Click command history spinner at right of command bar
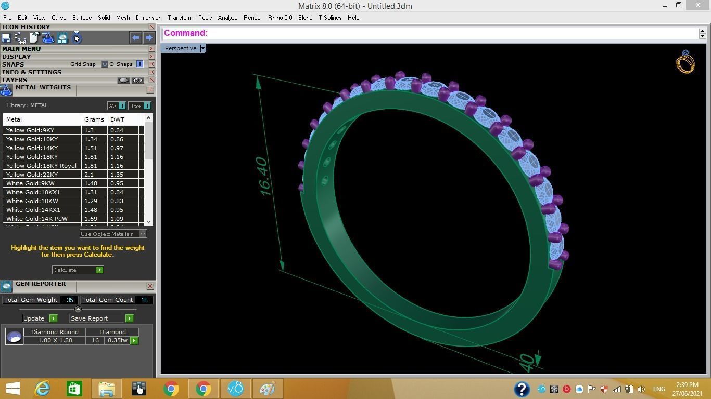 (x=702, y=33)
